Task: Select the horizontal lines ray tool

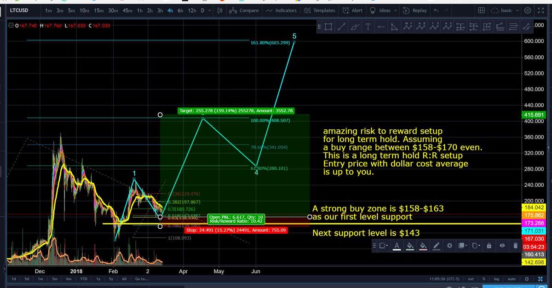Action: click(x=513, y=27)
